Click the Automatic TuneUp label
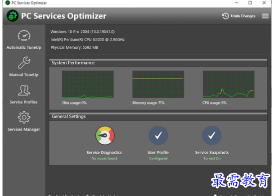Screen dimensions: 273x196 [x=24, y=47]
